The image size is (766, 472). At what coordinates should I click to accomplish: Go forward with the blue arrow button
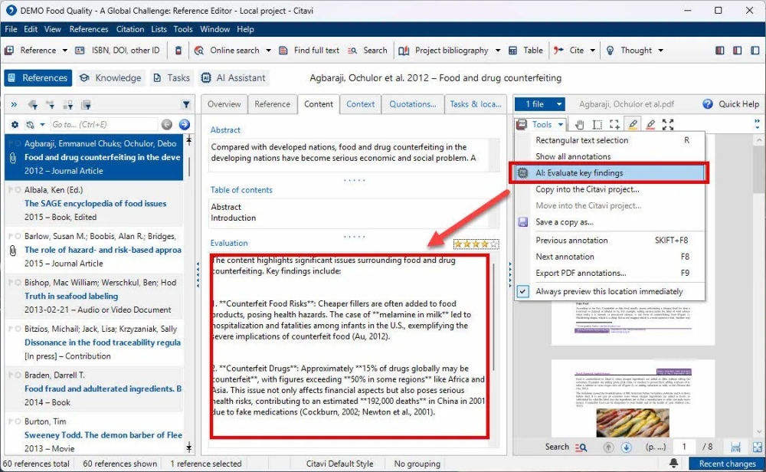pyautogui.click(x=184, y=124)
